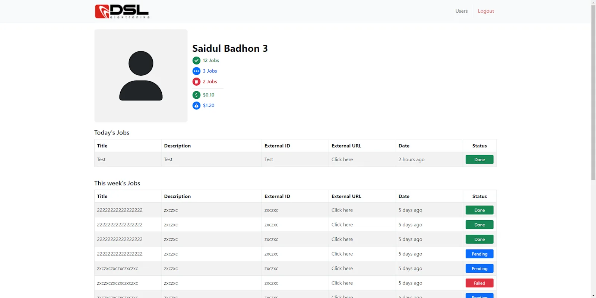Click the 'Today's Jobs' heading
Image resolution: width=596 pixels, height=298 pixels.
[112, 133]
